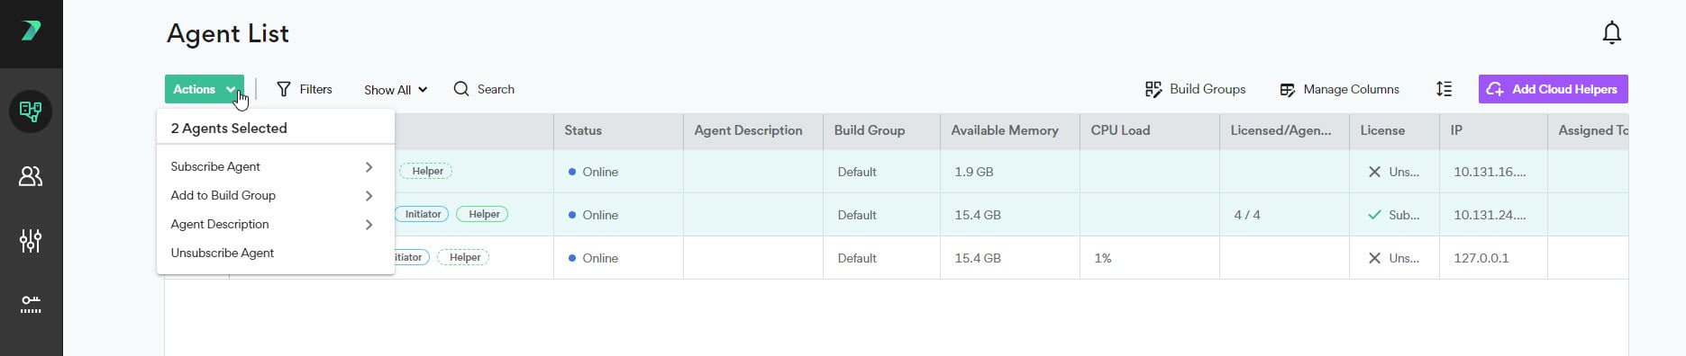Click the unsubscribed X icon for 127.0.0.1

[1374, 258]
